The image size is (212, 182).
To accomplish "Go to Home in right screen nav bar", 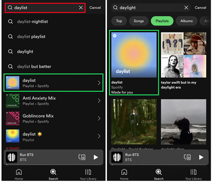I will tap(124, 174).
